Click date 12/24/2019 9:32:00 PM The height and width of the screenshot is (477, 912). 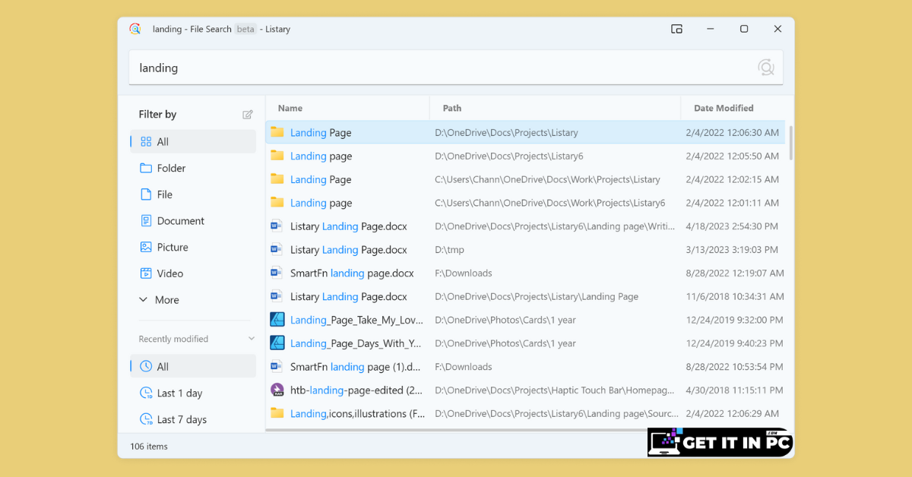[x=734, y=320]
